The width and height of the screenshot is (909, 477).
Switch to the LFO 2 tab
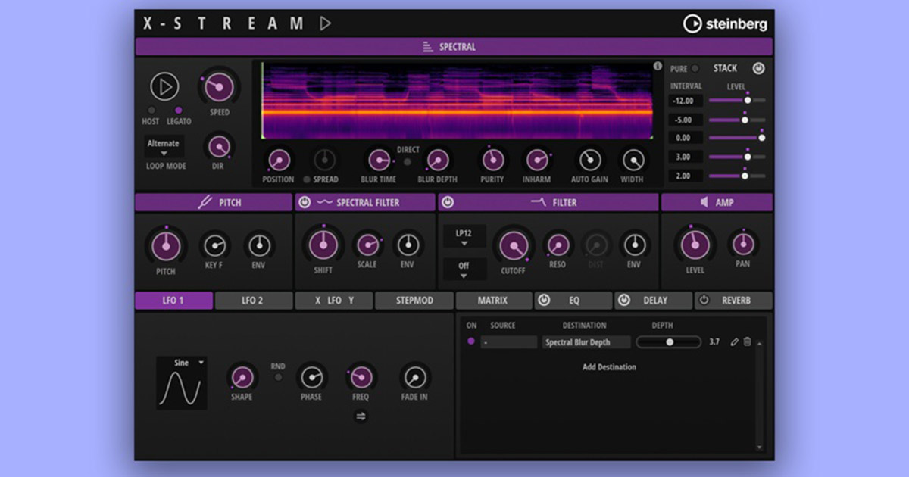[x=253, y=301]
